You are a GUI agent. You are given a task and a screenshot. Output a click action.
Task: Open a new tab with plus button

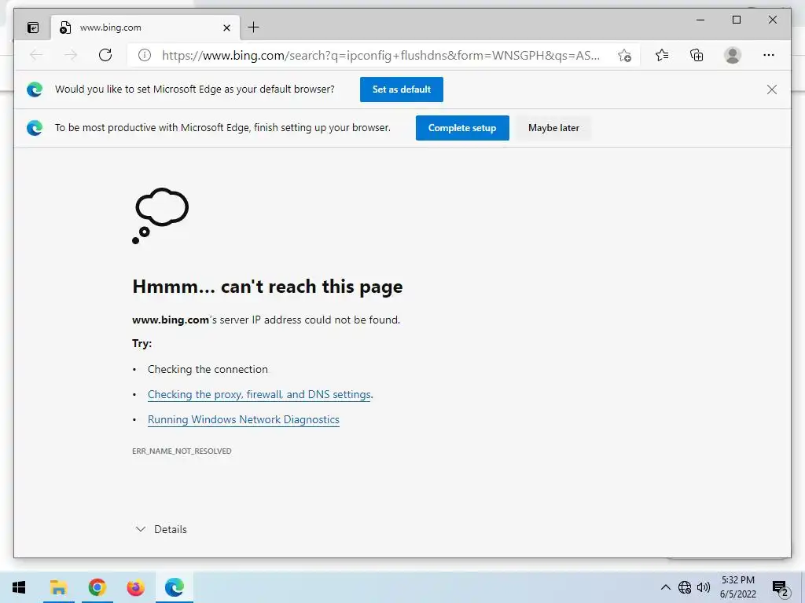254,27
